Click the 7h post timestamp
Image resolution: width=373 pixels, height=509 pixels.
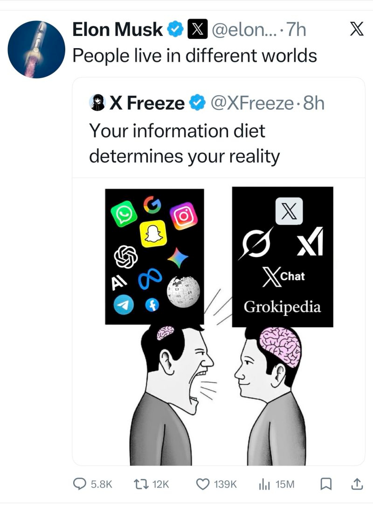pos(297,30)
